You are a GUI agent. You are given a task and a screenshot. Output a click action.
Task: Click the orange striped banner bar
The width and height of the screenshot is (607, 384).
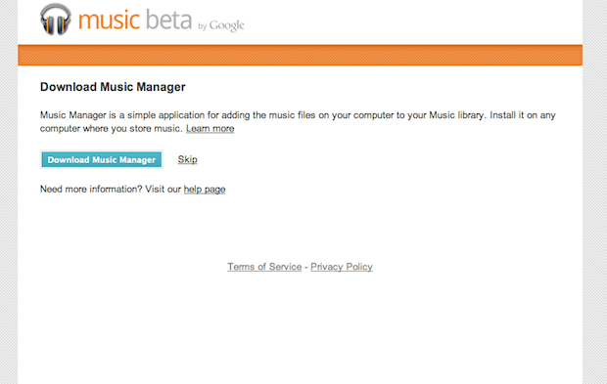click(300, 56)
